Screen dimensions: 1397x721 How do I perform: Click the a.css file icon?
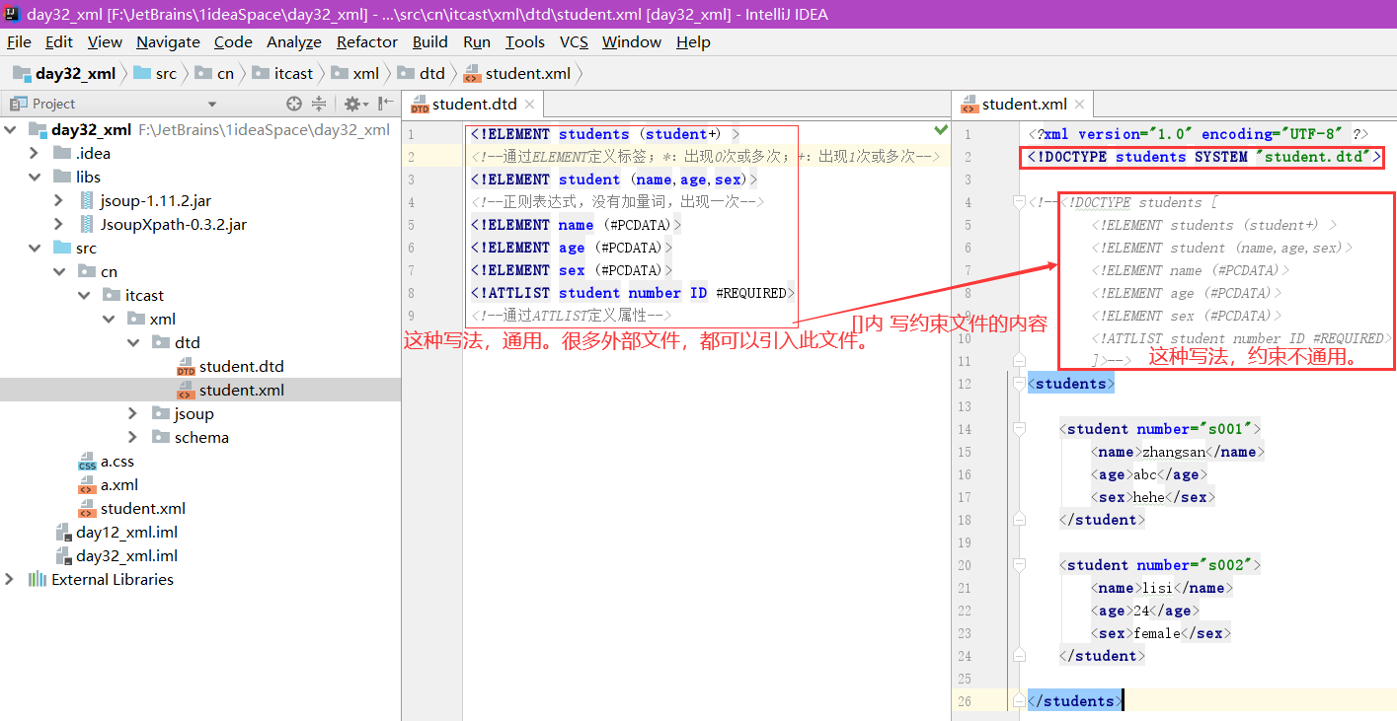87,462
